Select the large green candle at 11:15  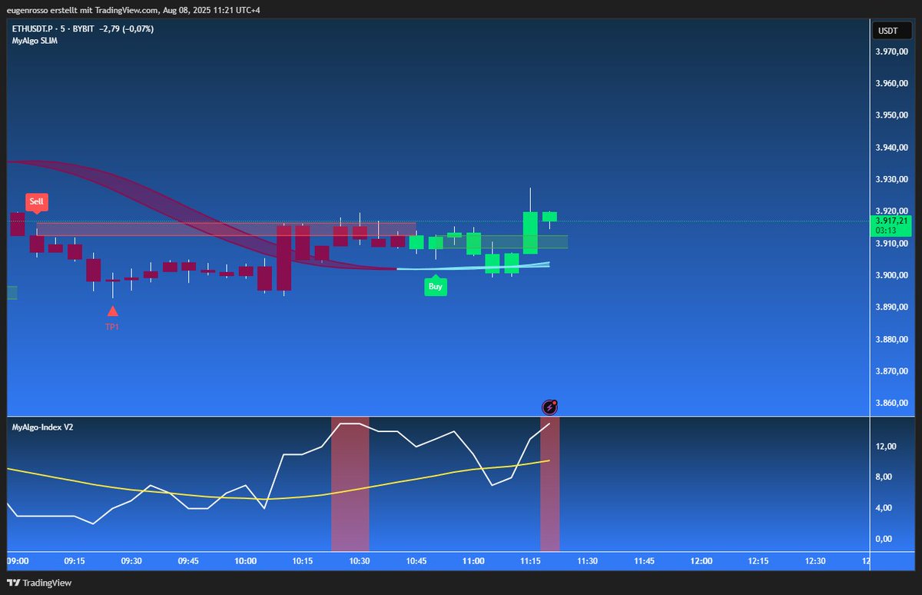point(530,233)
